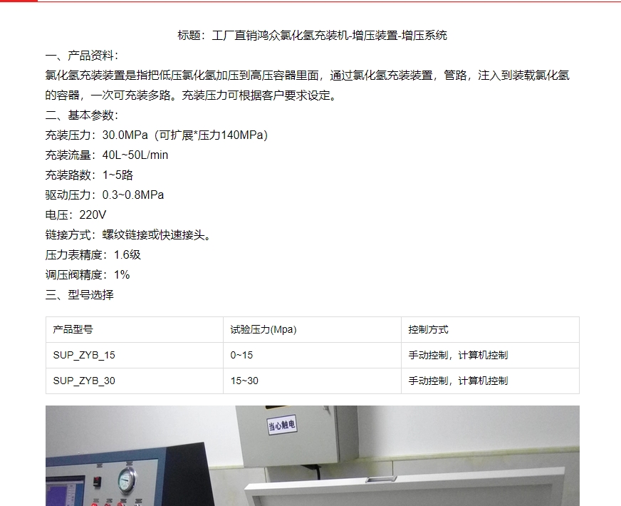Click the title 工厂直销鸿众氯化氢充装机
The width and height of the screenshot is (621, 506).
point(312,35)
